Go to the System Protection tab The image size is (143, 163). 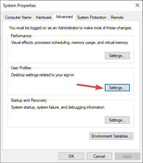tap(92, 17)
